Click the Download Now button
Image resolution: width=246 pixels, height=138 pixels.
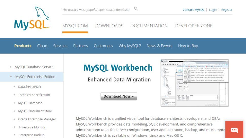pos(119,96)
